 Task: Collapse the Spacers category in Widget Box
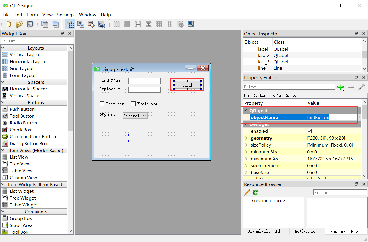pos(3,82)
